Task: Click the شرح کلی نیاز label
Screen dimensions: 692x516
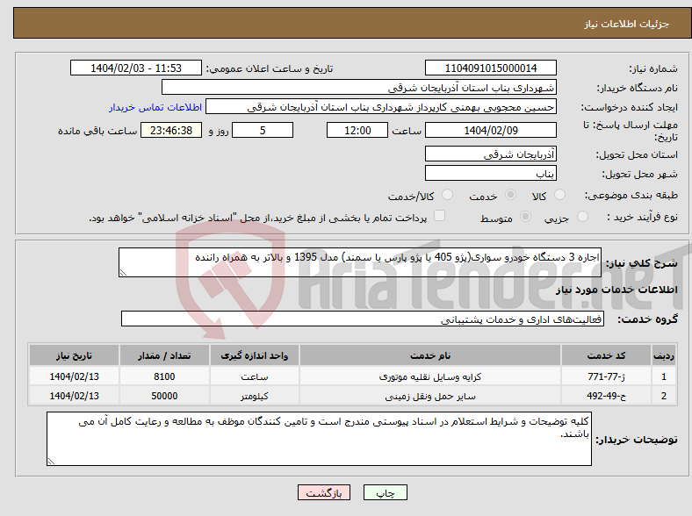Action: [x=642, y=263]
